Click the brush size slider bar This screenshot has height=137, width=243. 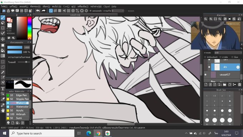tap(15, 47)
